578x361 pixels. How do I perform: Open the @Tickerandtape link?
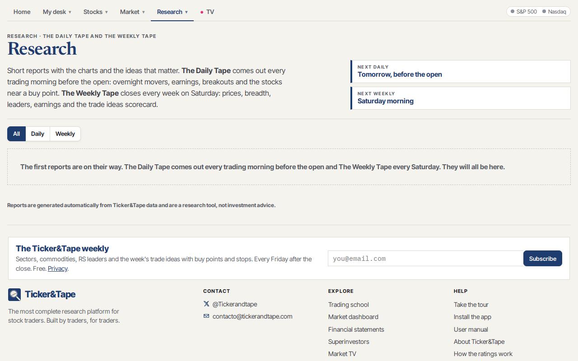coord(235,304)
